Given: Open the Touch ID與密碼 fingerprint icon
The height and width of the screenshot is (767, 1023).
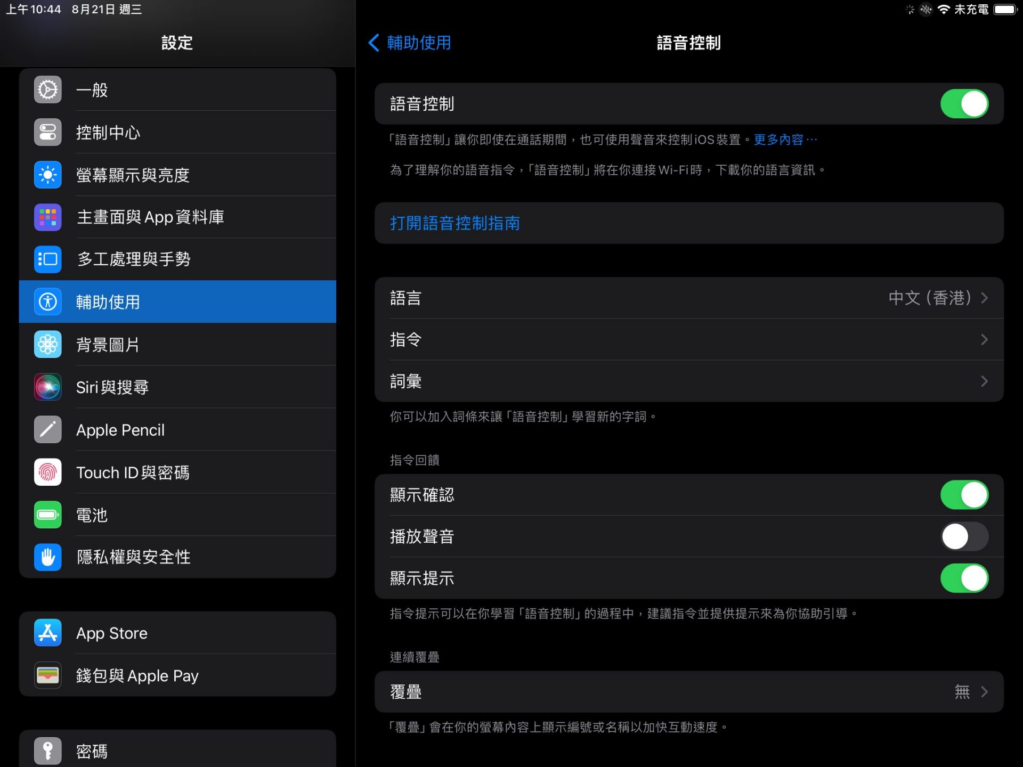Looking at the screenshot, I should tap(48, 472).
